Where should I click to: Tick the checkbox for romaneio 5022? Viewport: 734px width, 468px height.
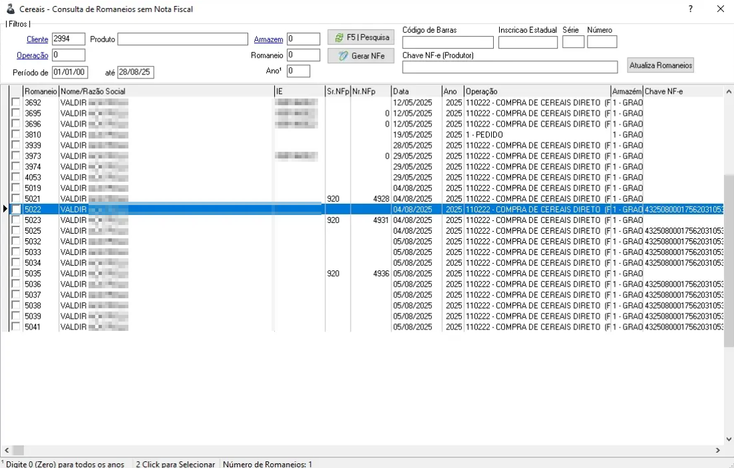(16, 209)
